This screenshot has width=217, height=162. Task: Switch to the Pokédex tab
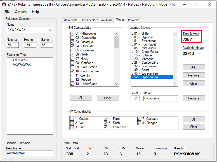[x=134, y=20]
